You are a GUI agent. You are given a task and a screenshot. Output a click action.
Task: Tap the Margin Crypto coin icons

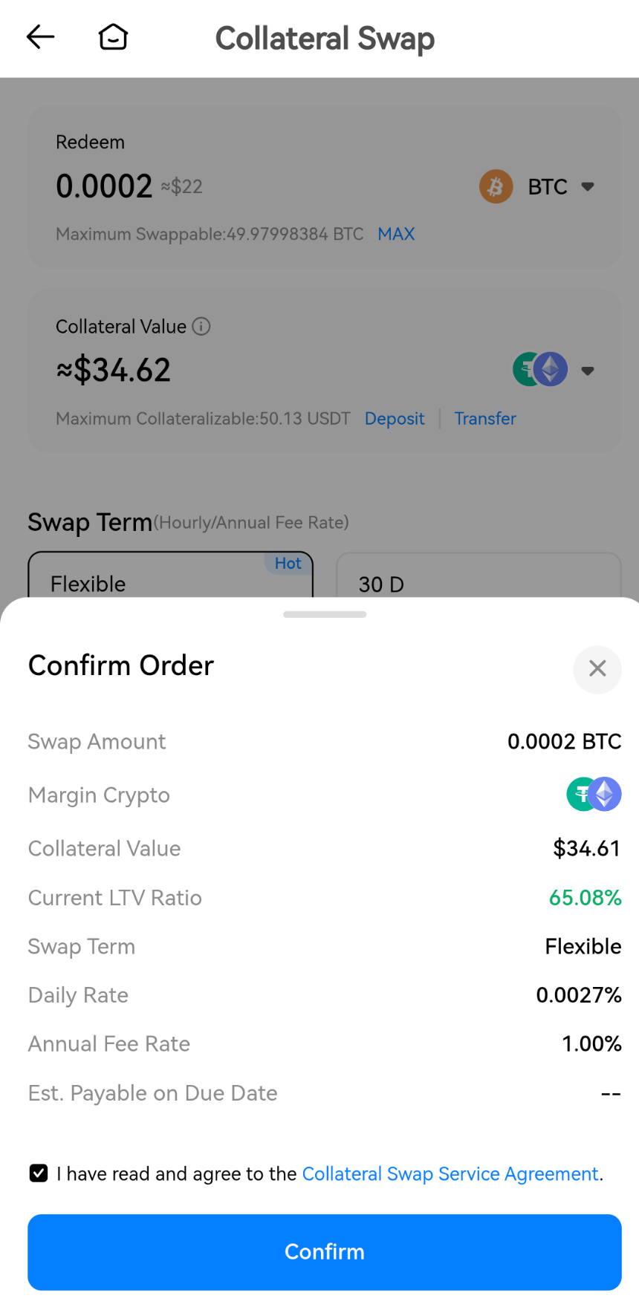[594, 794]
